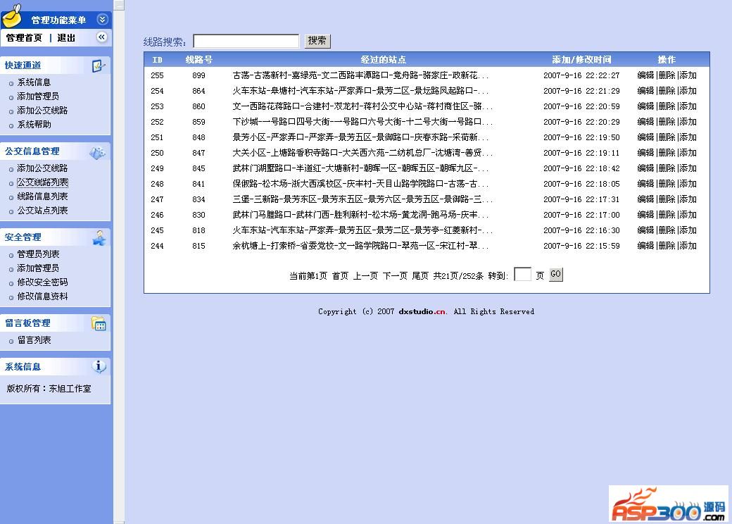Click the GO button

tap(555, 274)
